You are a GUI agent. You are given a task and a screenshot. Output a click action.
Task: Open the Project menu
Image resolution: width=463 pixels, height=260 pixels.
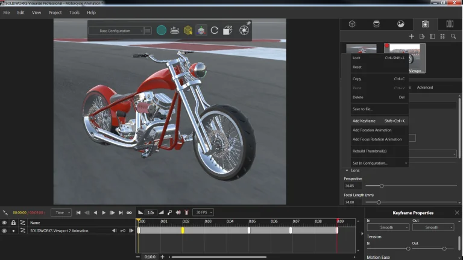pos(55,13)
